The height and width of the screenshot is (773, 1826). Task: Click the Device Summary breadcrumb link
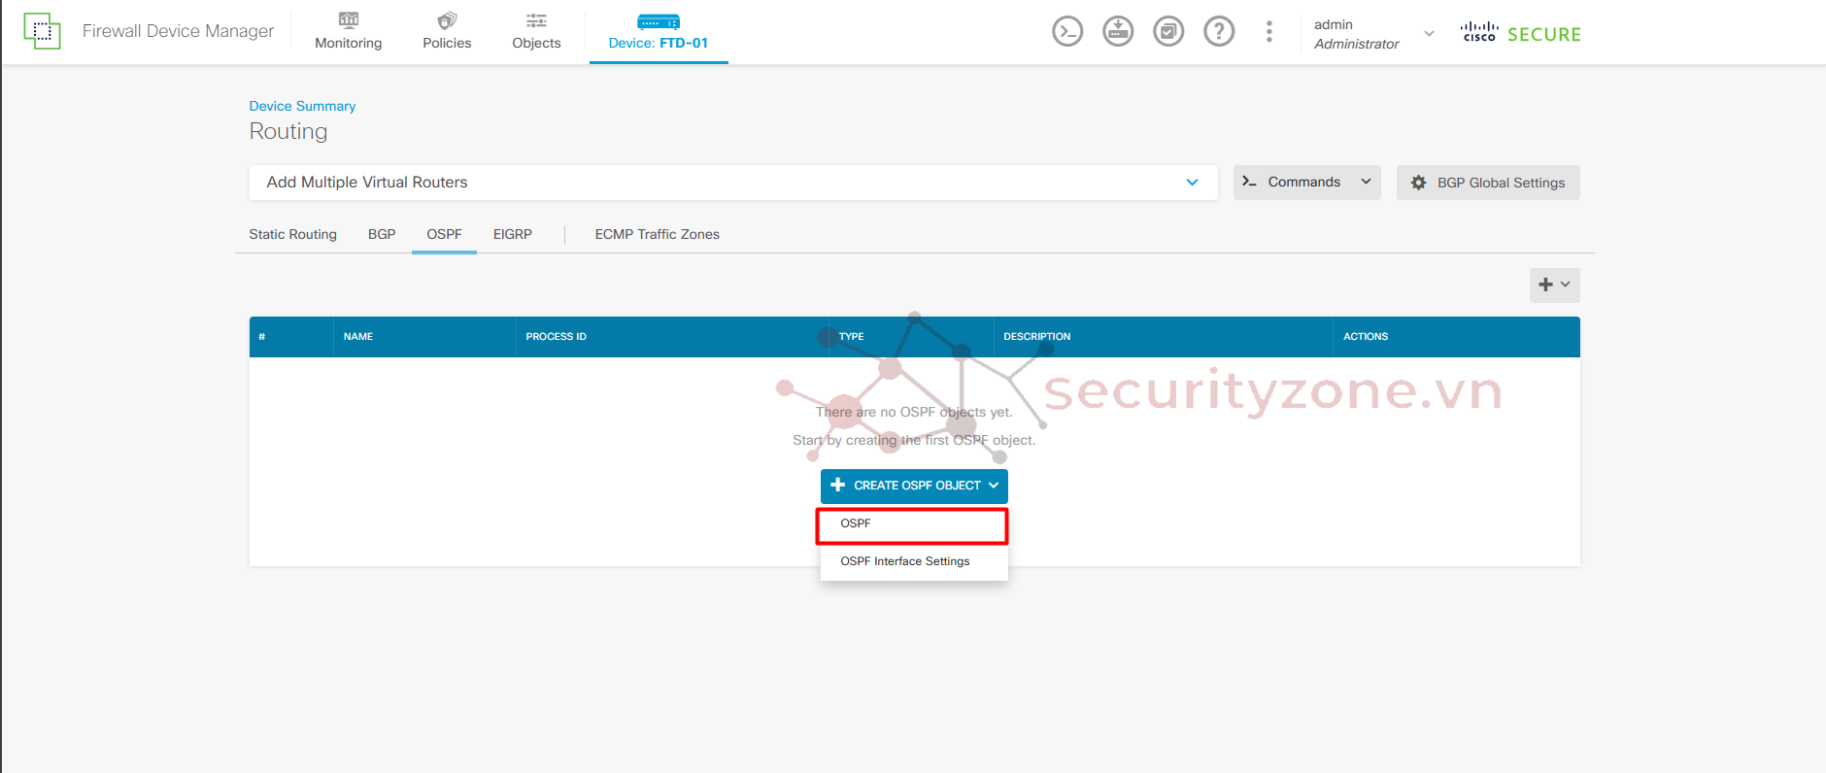(x=302, y=106)
